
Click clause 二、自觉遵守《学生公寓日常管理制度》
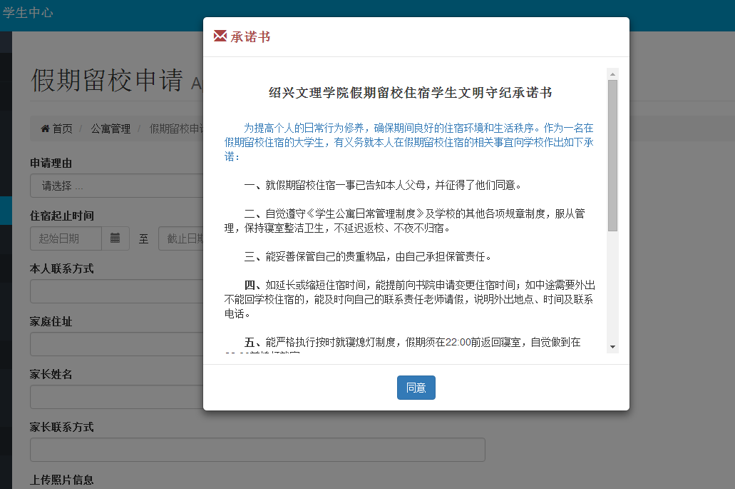point(405,221)
